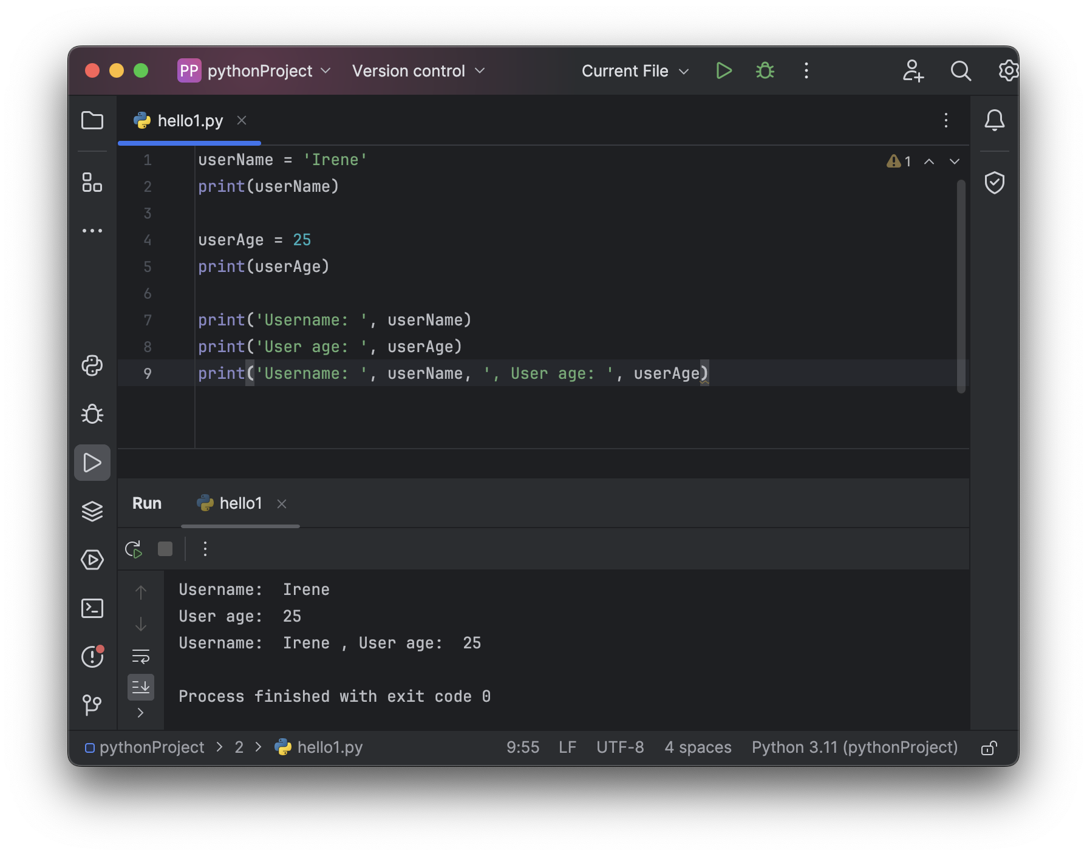This screenshot has height=856, width=1087.
Task: Open the Debug tool window in sidebar
Action: coord(92,414)
